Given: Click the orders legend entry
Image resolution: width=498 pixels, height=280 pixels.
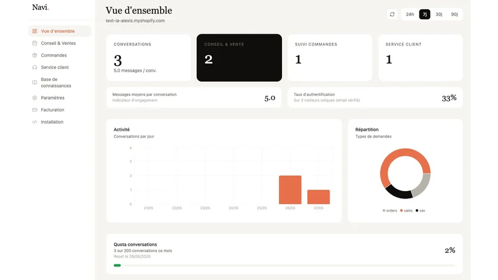Looking at the screenshot, I should (x=390, y=210).
